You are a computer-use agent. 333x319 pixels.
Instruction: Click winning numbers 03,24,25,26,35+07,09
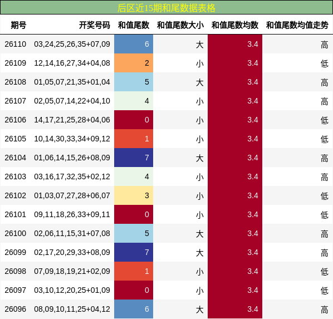pos(72,44)
